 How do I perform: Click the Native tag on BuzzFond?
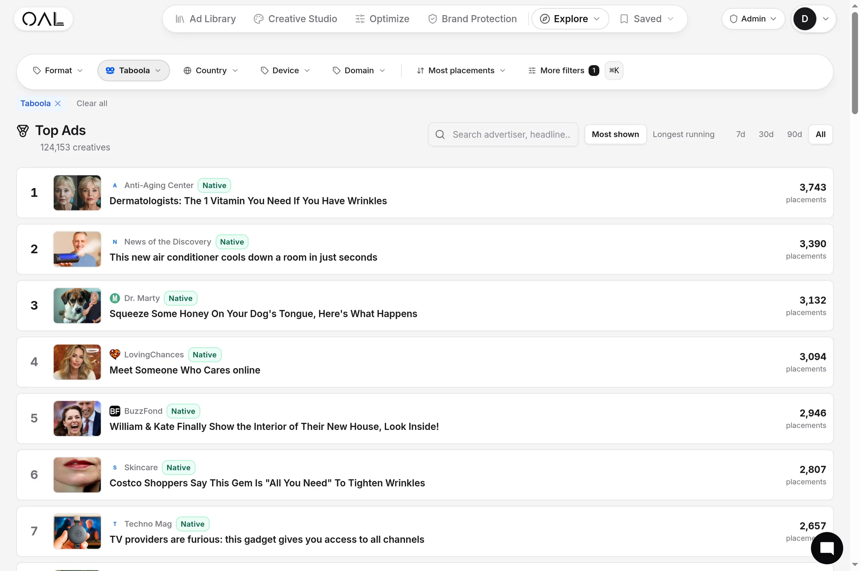pyautogui.click(x=183, y=411)
